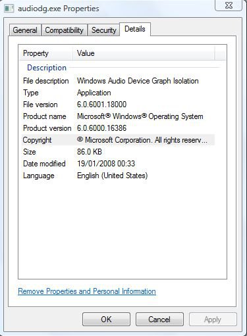Image resolution: width=247 pixels, height=336 pixels.
Task: Select the Type property label
Action: (31, 93)
